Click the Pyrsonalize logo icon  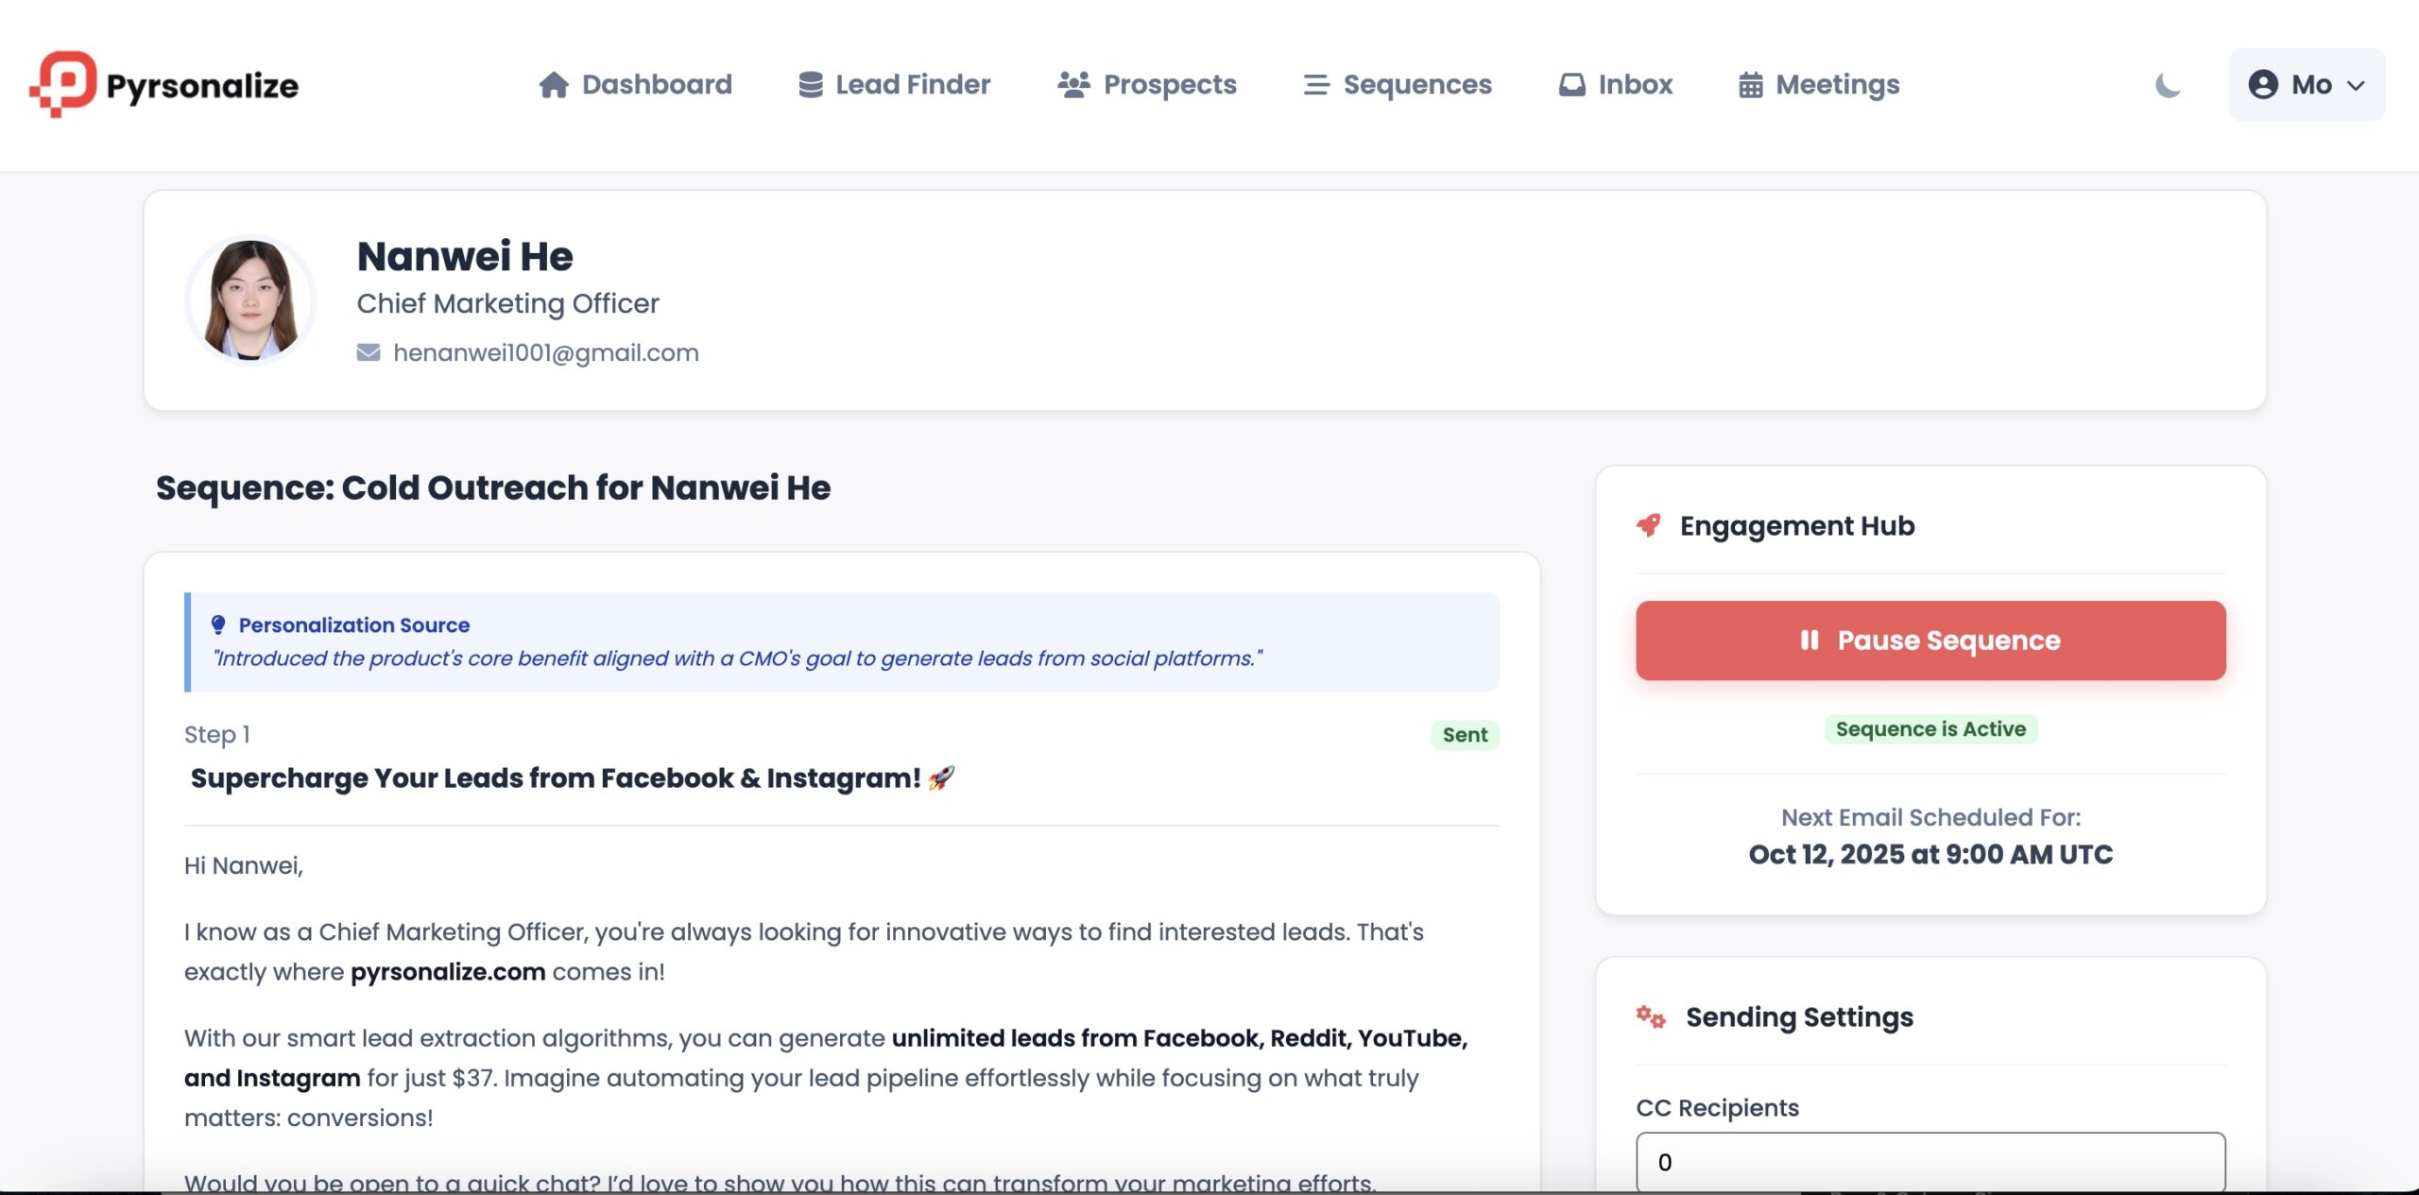point(63,84)
